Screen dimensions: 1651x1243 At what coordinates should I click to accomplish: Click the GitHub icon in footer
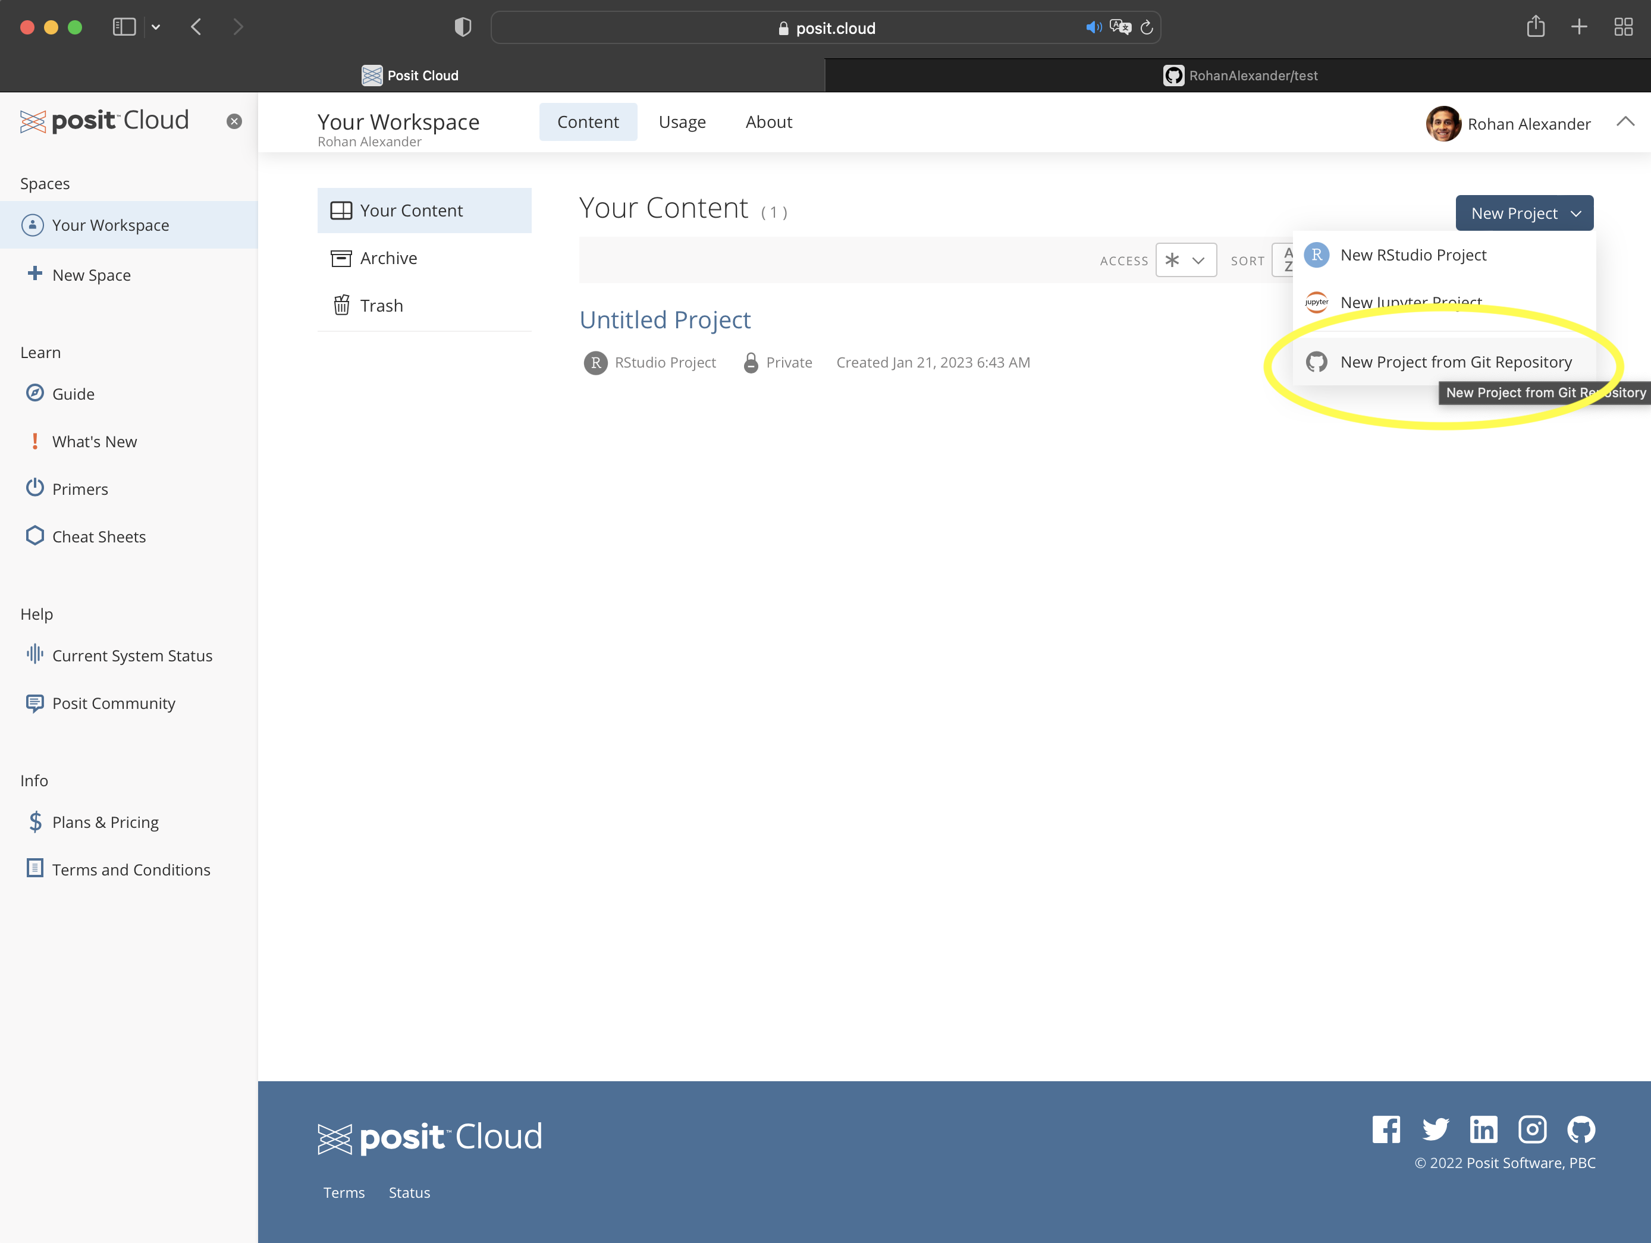(x=1581, y=1129)
